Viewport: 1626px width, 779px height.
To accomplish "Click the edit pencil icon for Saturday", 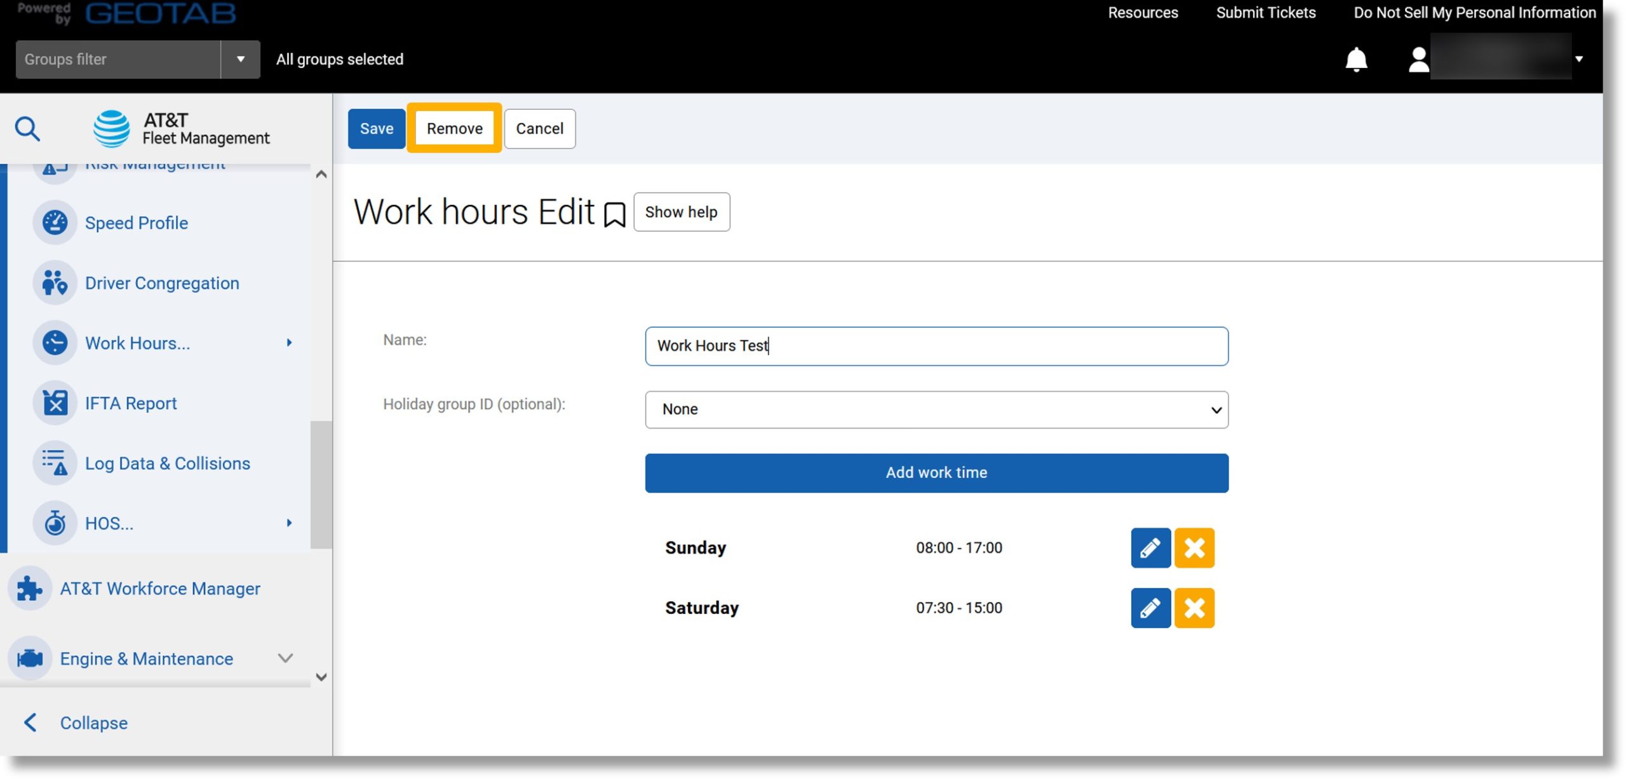I will (1150, 608).
